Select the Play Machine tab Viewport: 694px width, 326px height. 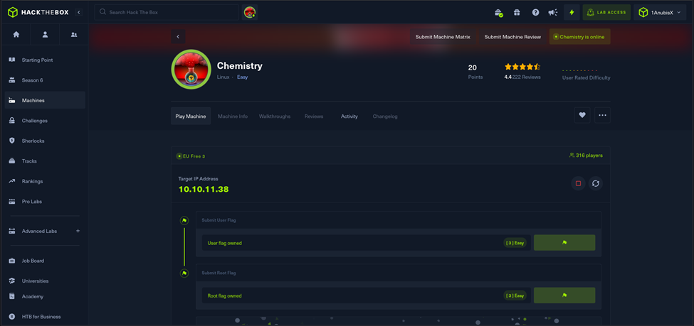[191, 116]
